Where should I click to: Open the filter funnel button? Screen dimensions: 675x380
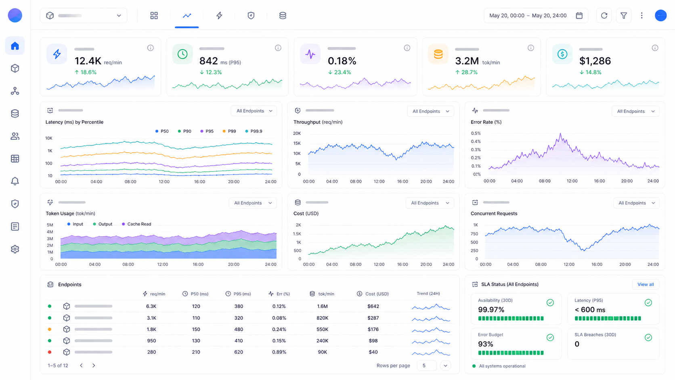[624, 15]
